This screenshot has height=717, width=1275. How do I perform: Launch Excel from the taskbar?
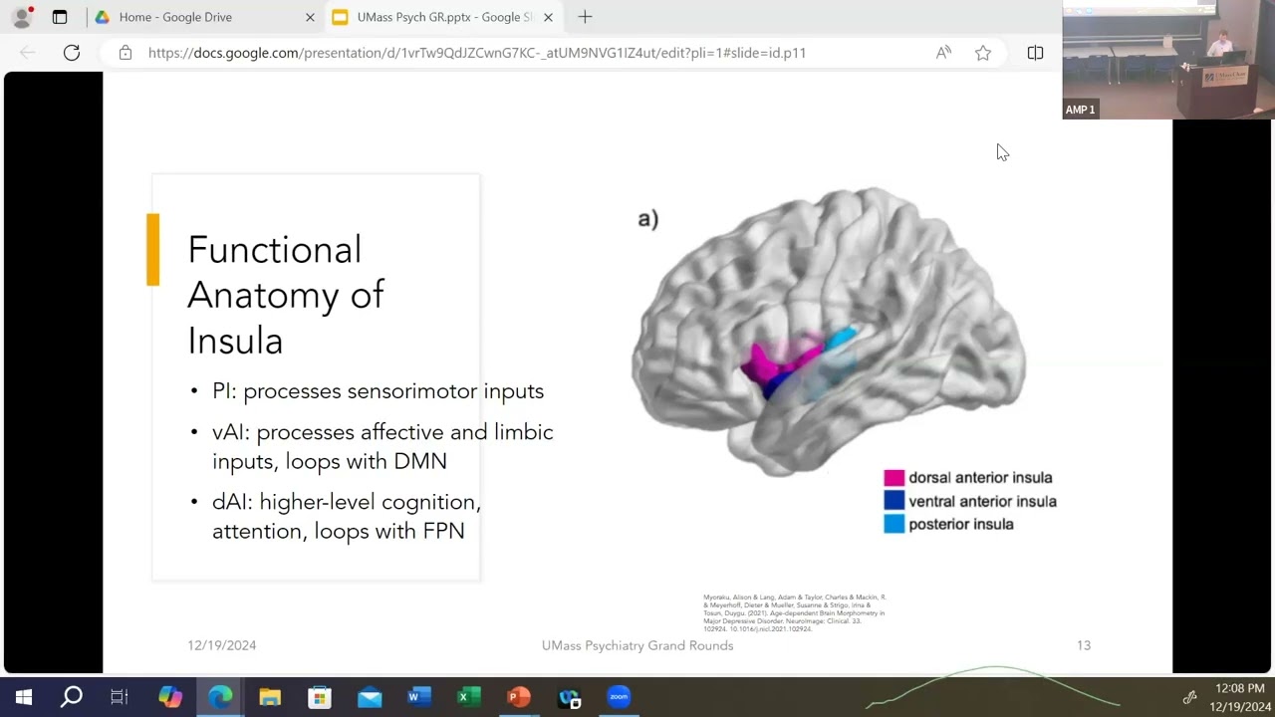[x=469, y=697]
